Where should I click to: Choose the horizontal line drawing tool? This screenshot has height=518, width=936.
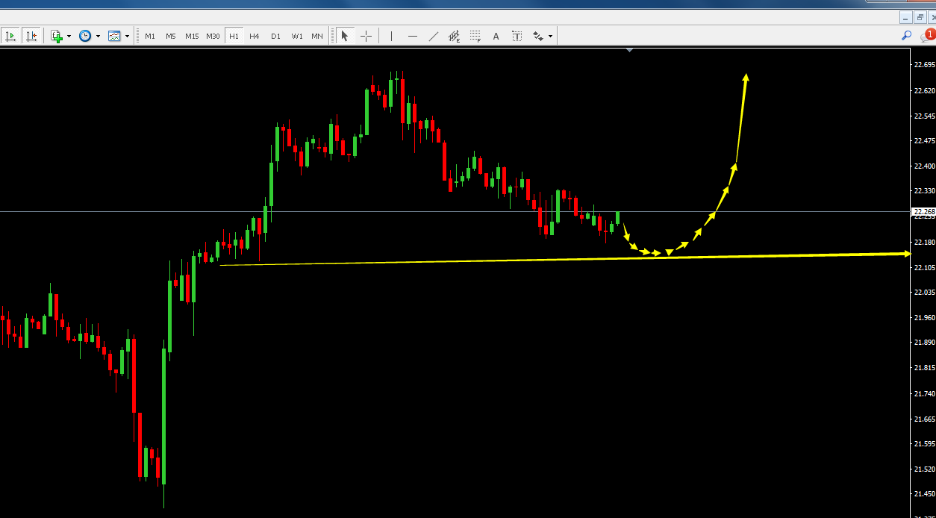pyautogui.click(x=412, y=36)
